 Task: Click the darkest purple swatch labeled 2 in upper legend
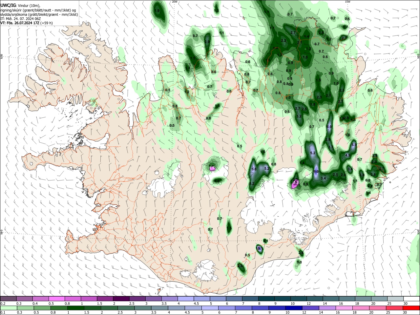click(x=121, y=299)
